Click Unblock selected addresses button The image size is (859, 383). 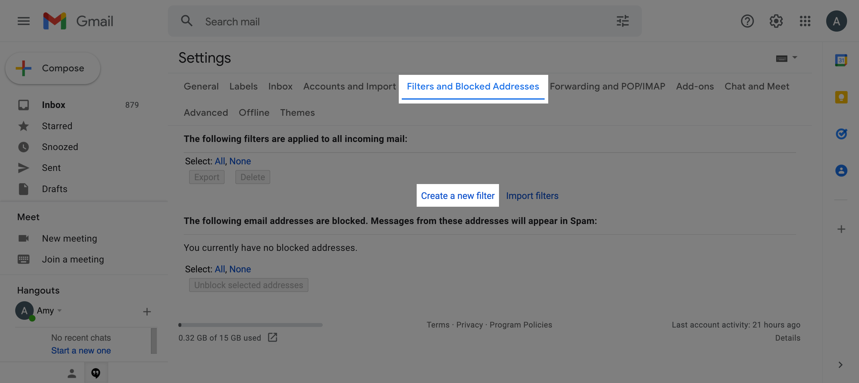248,284
